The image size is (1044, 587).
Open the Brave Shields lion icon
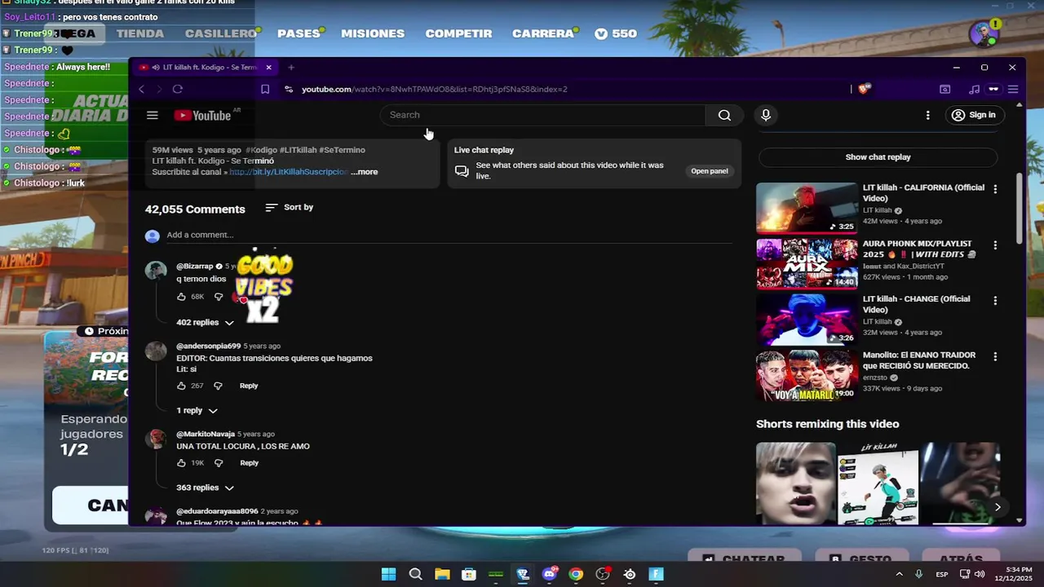pos(864,89)
